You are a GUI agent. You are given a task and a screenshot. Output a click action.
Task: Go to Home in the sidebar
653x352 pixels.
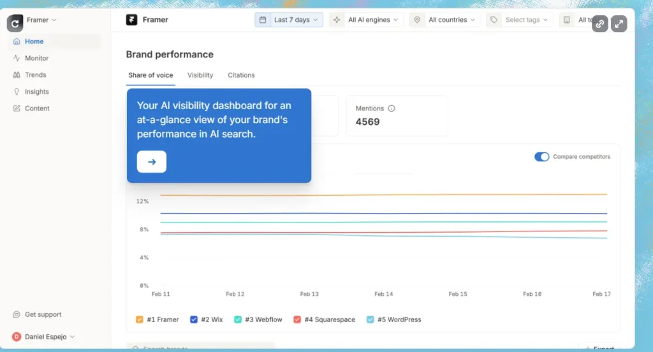point(55,41)
